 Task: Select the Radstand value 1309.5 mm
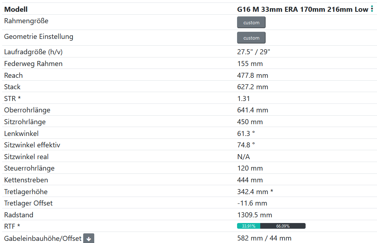pos(255,215)
